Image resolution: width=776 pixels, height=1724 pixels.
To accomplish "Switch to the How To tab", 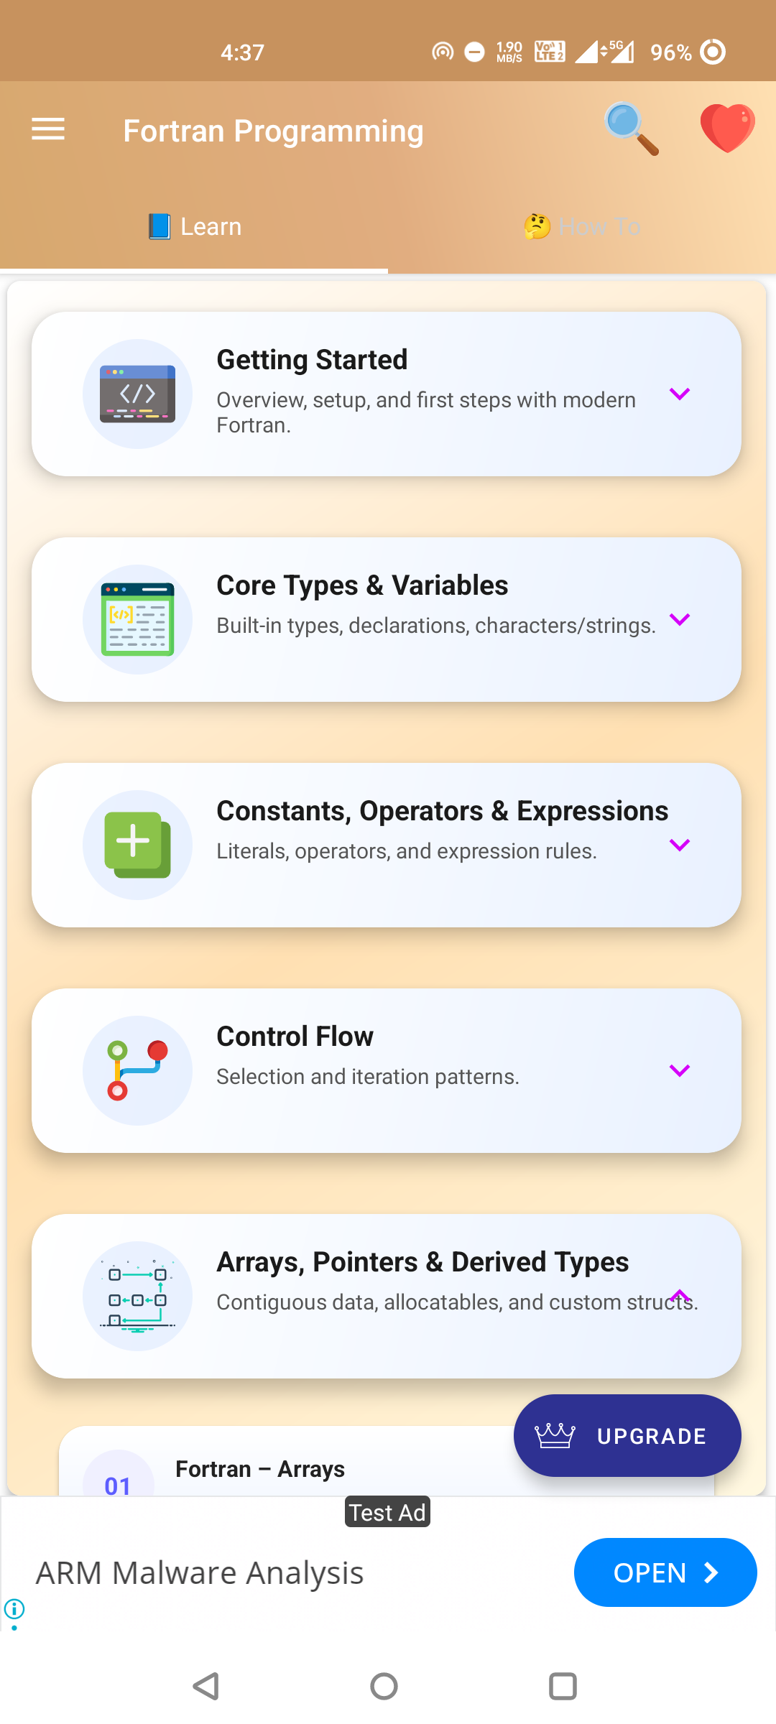I will 582,227.
